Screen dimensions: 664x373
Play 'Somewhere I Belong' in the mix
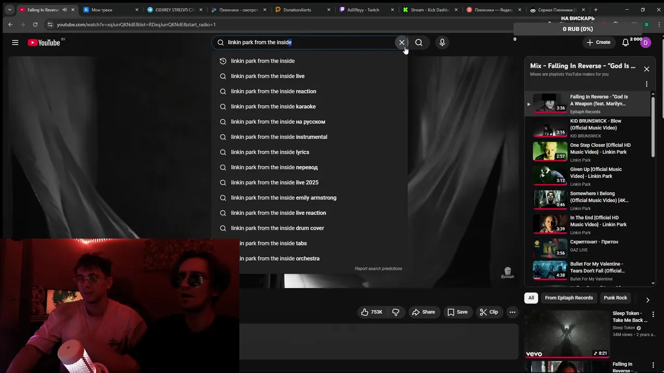click(x=587, y=200)
